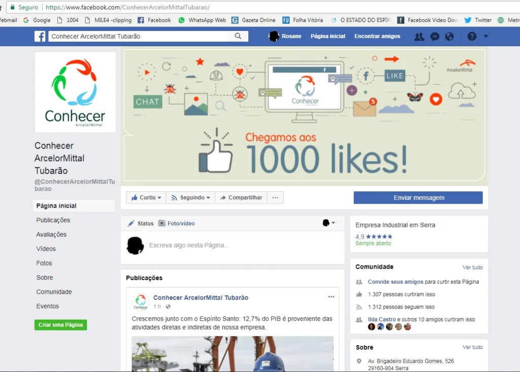
Task: Open the Twitter bookmark
Action: [x=478, y=20]
